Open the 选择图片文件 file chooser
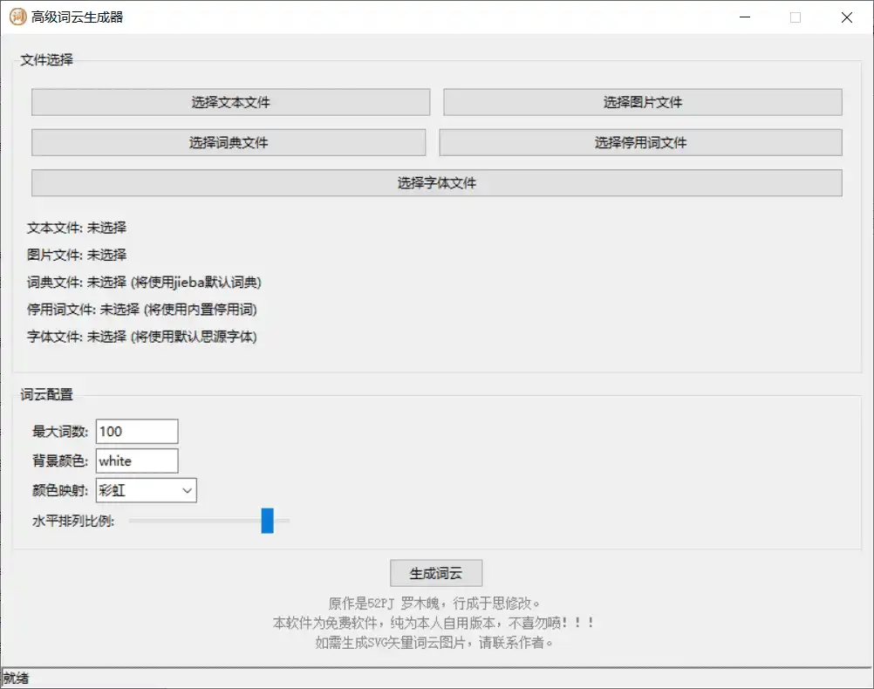The height and width of the screenshot is (689, 874). (x=642, y=102)
